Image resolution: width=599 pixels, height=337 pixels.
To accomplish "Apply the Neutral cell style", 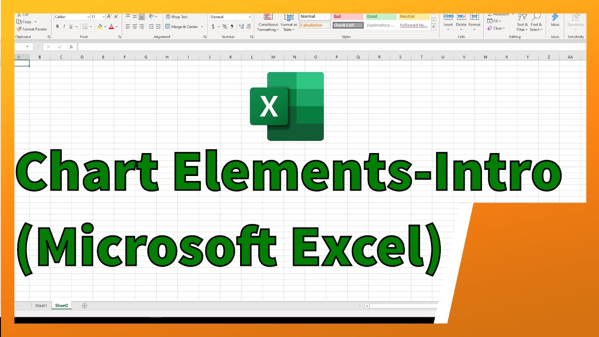I will coord(414,17).
